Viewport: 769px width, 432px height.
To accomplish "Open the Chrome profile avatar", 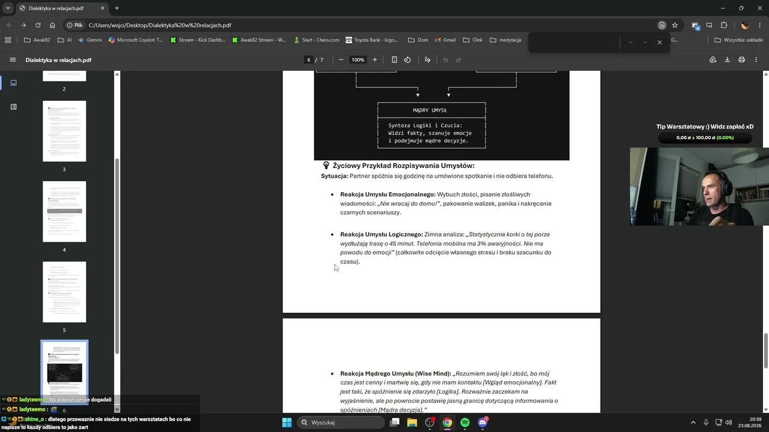I will pos(745,25).
